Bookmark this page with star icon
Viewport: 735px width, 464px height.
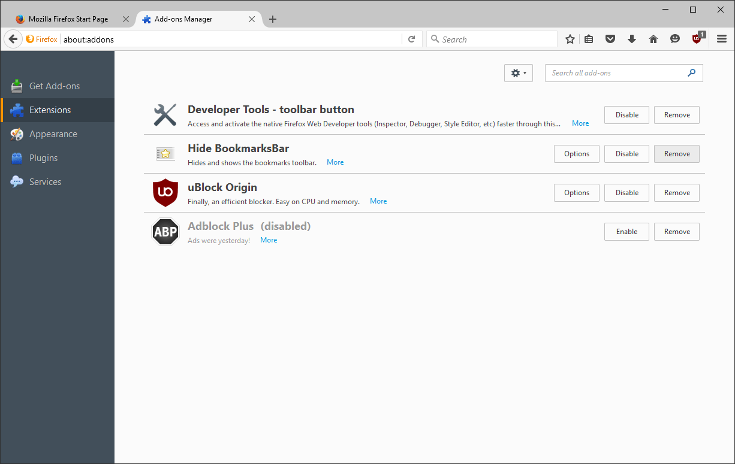point(570,40)
